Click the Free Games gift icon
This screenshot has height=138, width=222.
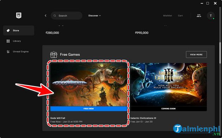point(54,55)
